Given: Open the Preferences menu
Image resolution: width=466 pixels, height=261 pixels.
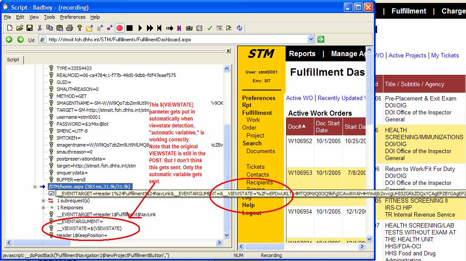Looking at the screenshot, I should [73, 17].
